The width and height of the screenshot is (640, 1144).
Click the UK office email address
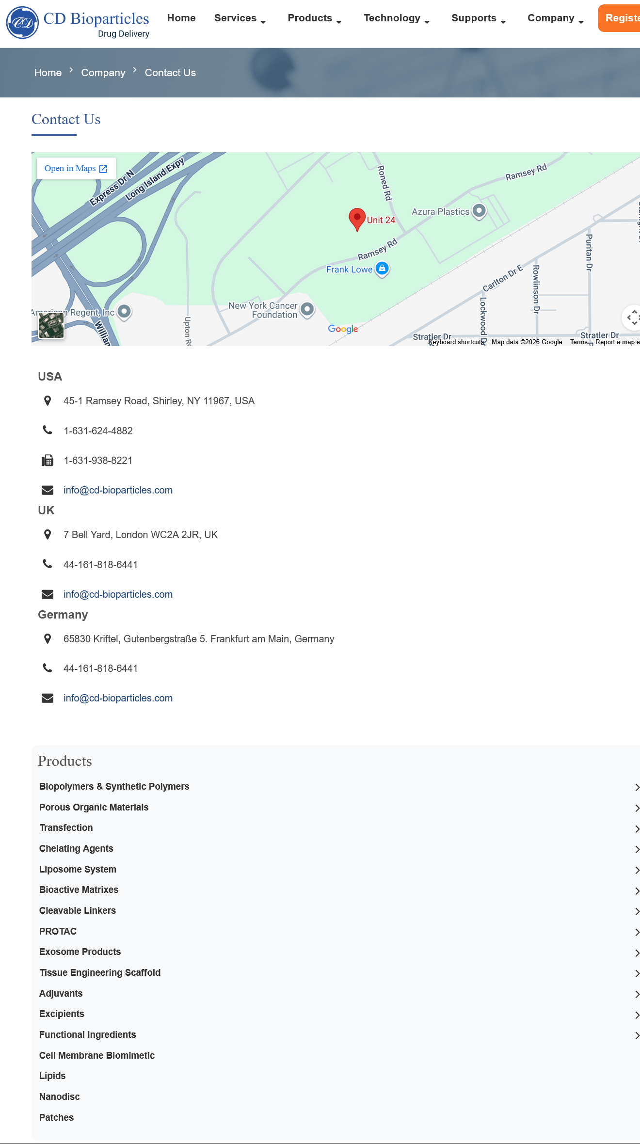pos(118,594)
